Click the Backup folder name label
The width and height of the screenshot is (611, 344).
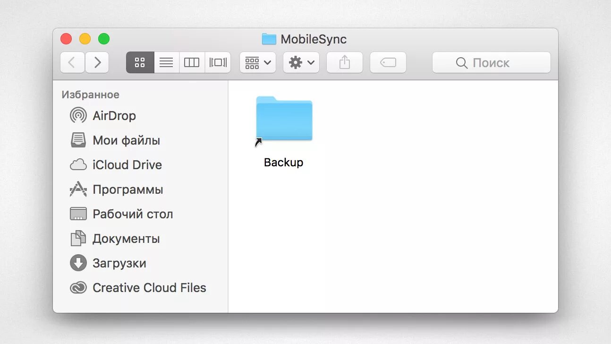click(284, 163)
